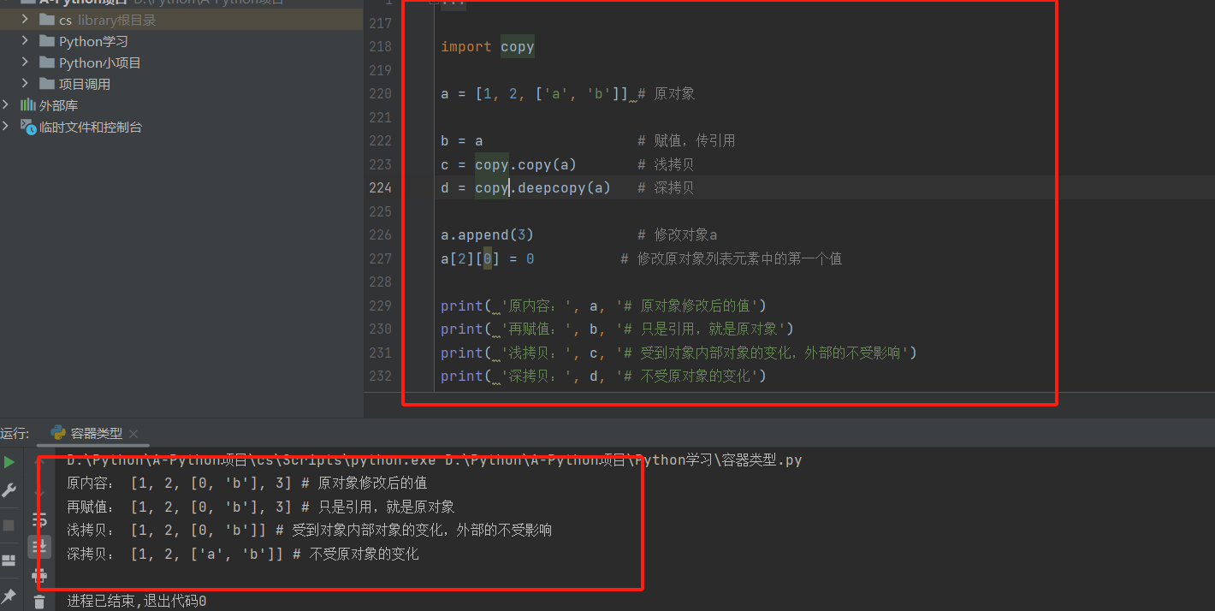Click console output line starting 深拷贝
Image resolution: width=1215 pixels, height=611 pixels.
(x=243, y=555)
